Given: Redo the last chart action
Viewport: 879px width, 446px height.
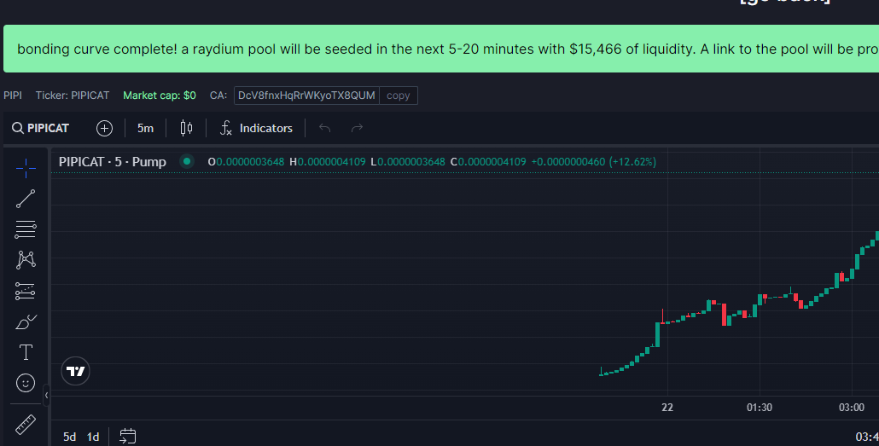Looking at the screenshot, I should 357,128.
